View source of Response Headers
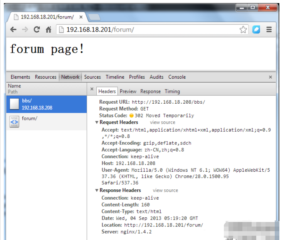284x240 pixels. tap(165, 190)
